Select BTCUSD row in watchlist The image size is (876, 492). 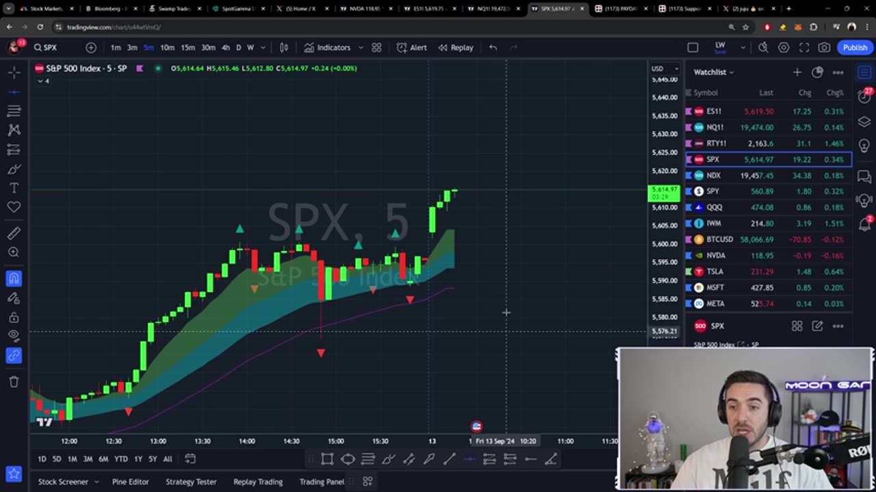769,239
